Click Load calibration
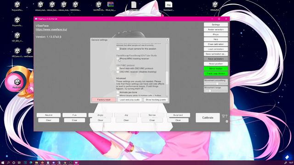294x165 pixels. pos(216,49)
